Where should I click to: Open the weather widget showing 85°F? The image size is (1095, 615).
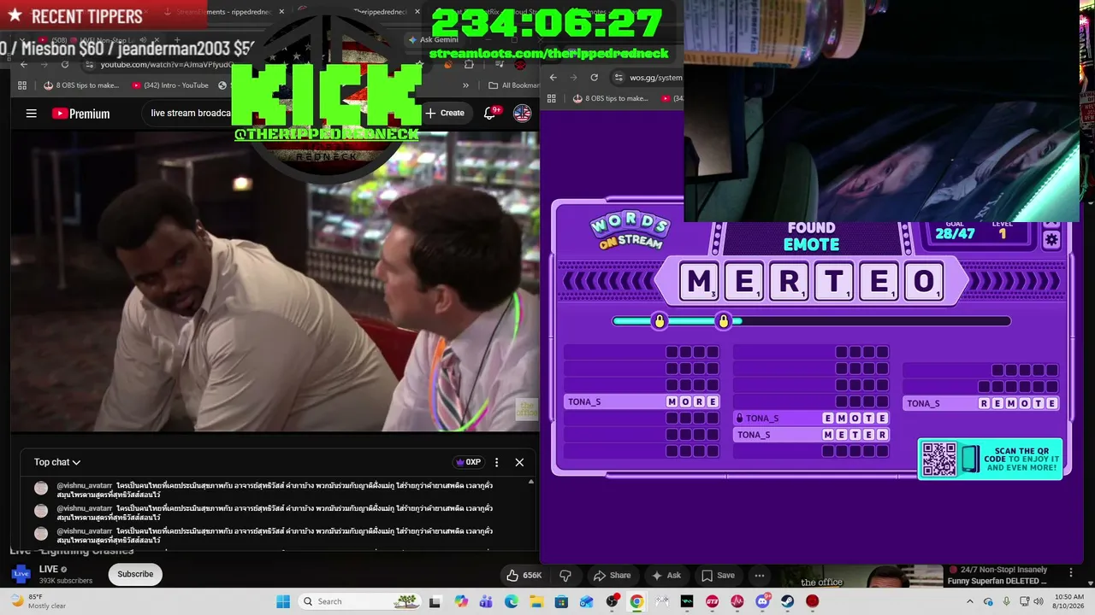pyautogui.click(x=38, y=601)
